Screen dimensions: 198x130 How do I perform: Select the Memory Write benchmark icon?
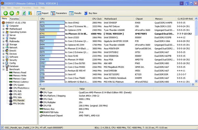click(x=11, y=76)
